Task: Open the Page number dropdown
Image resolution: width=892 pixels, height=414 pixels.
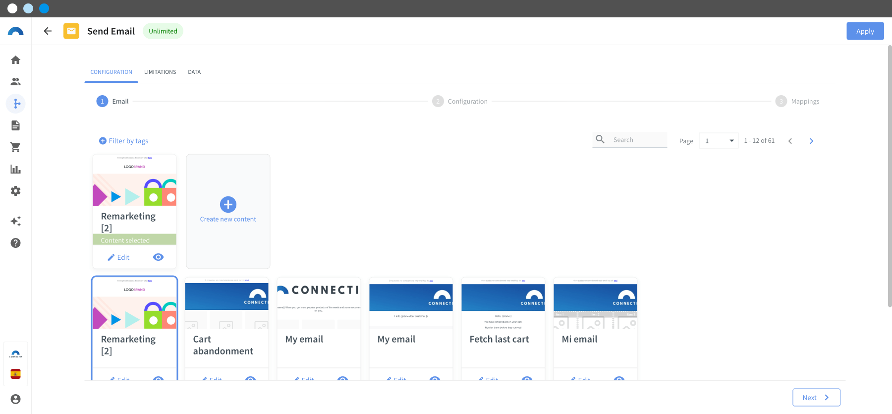Action: (719, 141)
